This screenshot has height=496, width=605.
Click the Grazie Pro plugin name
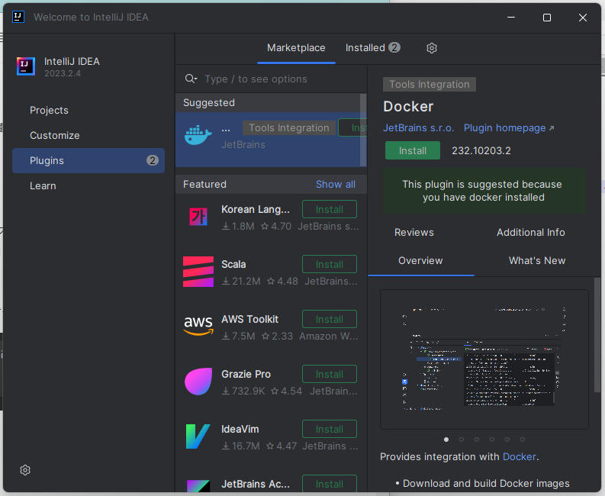[x=246, y=375]
